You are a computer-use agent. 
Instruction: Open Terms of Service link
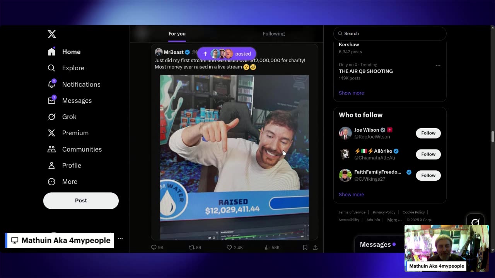point(352,212)
